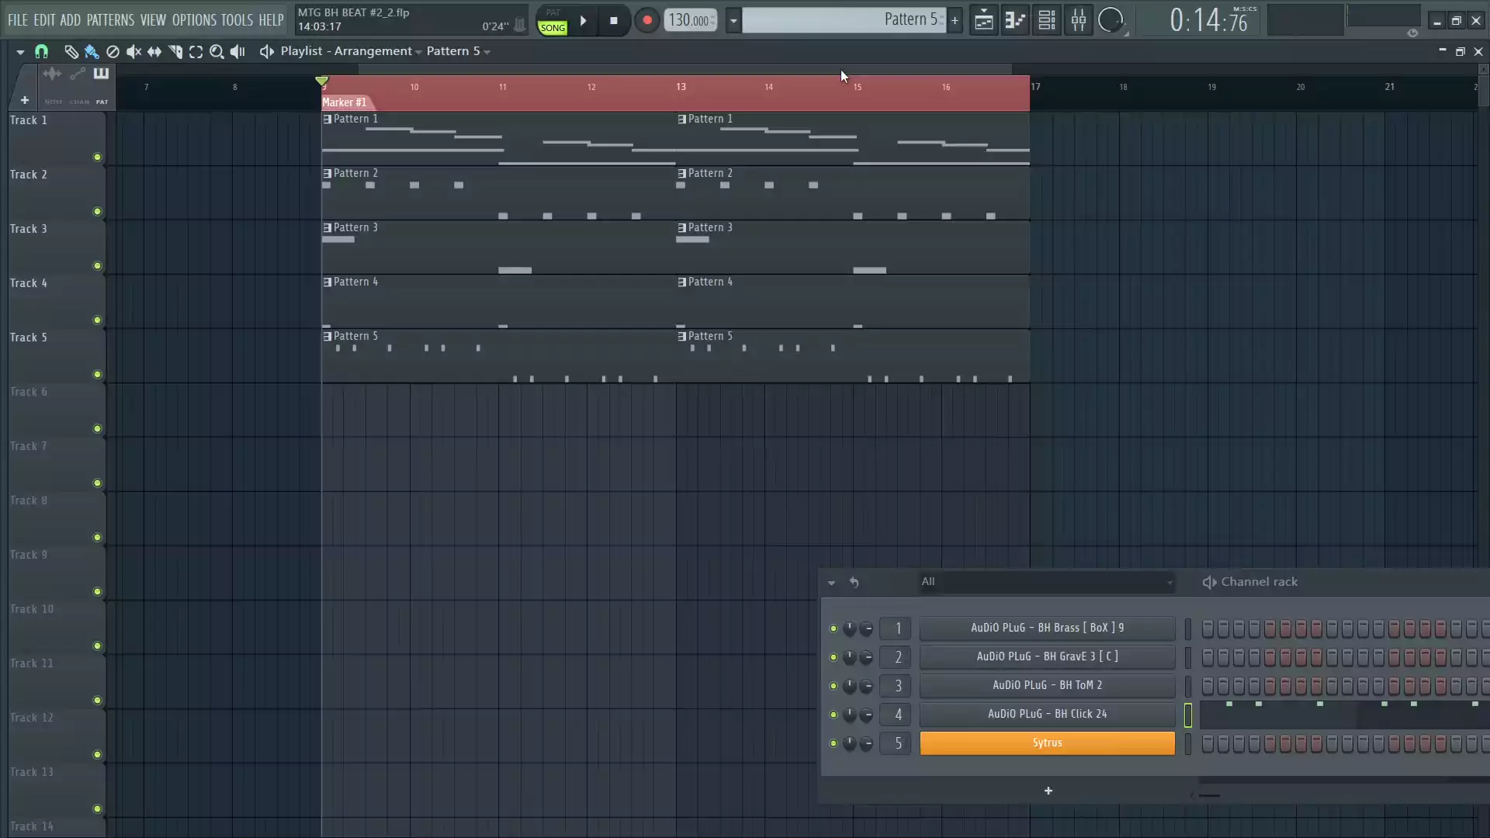Open the Piano roll view icon
The image size is (1490, 838).
tap(1015, 21)
